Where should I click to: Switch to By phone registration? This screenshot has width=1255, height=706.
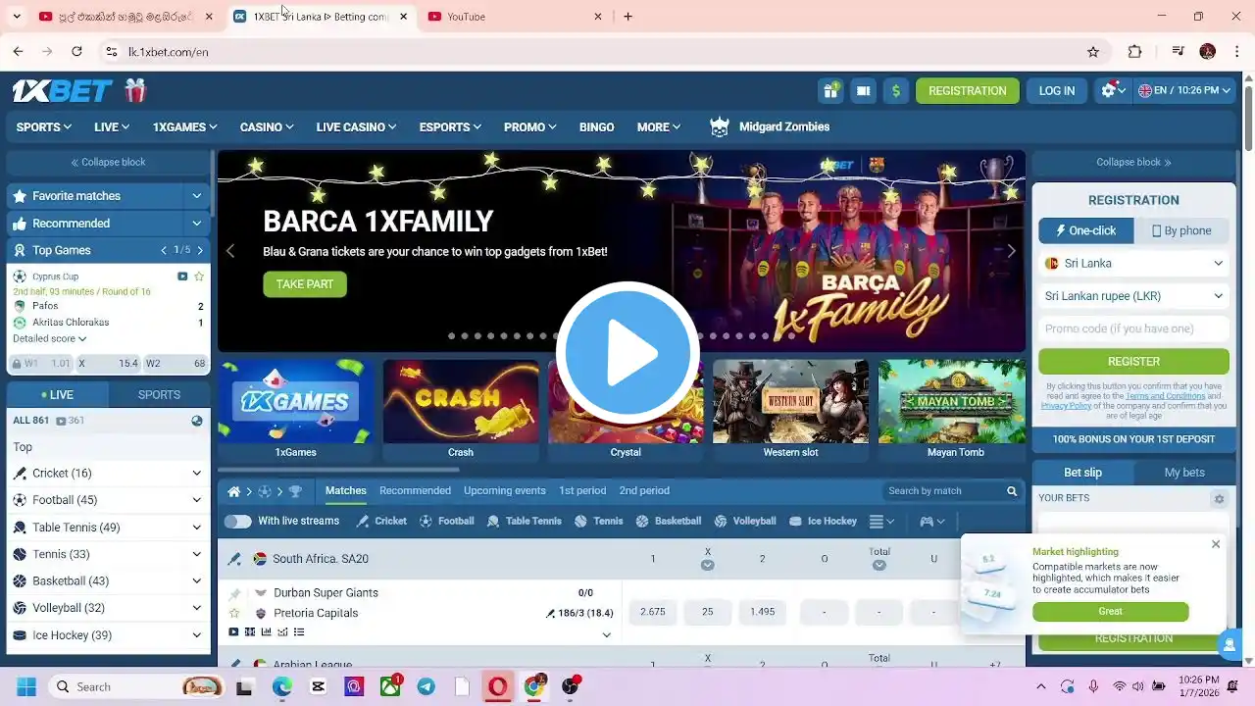[1181, 230]
